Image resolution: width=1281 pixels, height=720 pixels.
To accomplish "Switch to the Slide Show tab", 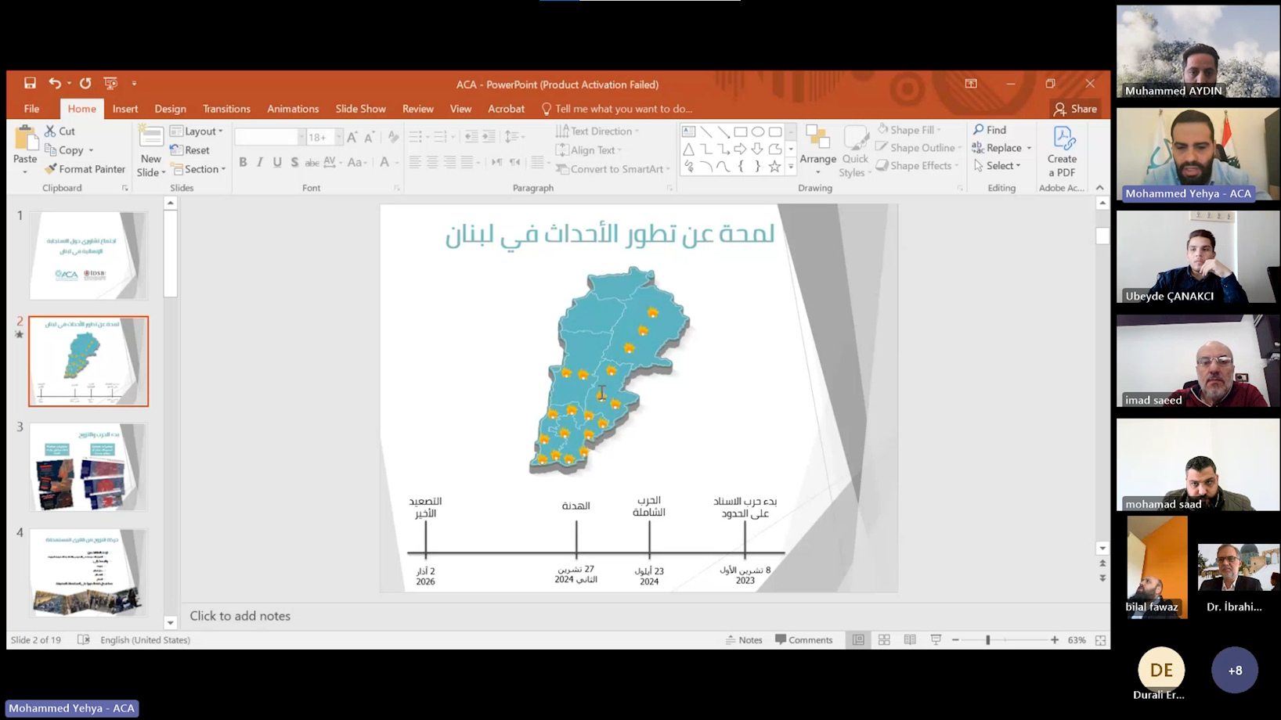I will tap(360, 109).
